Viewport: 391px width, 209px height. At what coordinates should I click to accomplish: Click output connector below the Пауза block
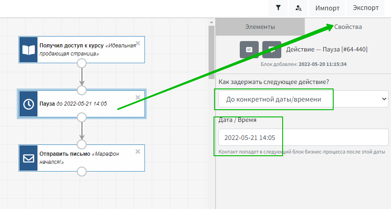tap(82, 118)
